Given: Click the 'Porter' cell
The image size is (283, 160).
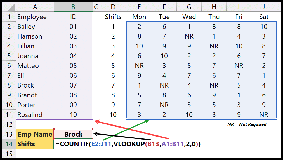Looking at the screenshot, I should 35,105.
